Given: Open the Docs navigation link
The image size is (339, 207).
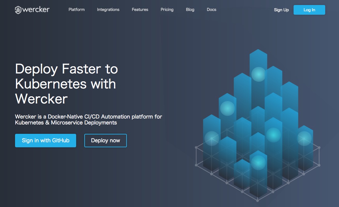Looking at the screenshot, I should pyautogui.click(x=211, y=10).
